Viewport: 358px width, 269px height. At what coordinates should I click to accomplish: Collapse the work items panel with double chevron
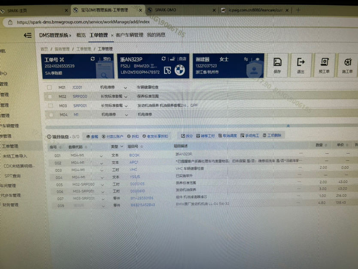pos(288,126)
